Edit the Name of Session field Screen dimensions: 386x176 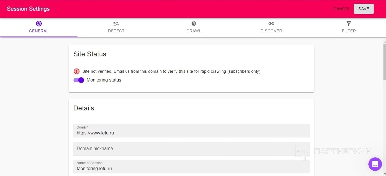click(x=191, y=168)
